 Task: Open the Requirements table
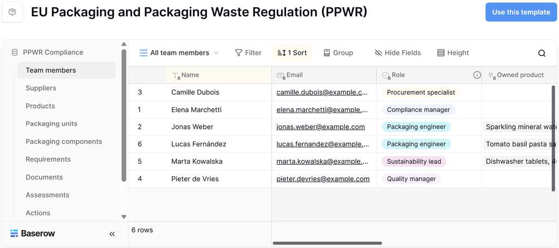(x=48, y=159)
